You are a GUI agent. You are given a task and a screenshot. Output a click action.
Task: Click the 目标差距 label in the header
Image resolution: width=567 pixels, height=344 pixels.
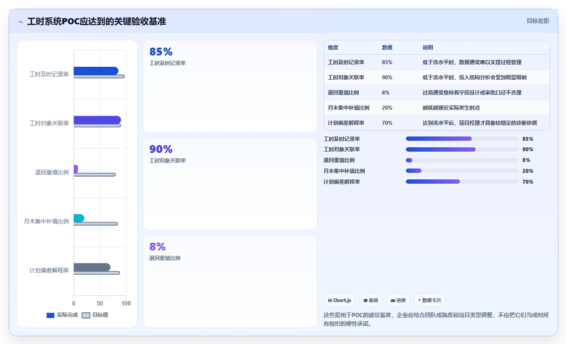click(538, 21)
